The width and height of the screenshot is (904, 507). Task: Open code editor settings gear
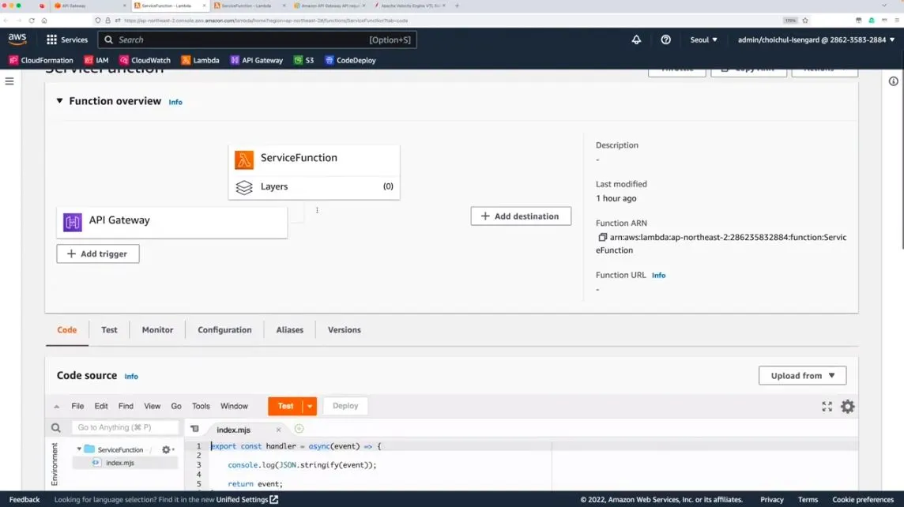pyautogui.click(x=847, y=406)
